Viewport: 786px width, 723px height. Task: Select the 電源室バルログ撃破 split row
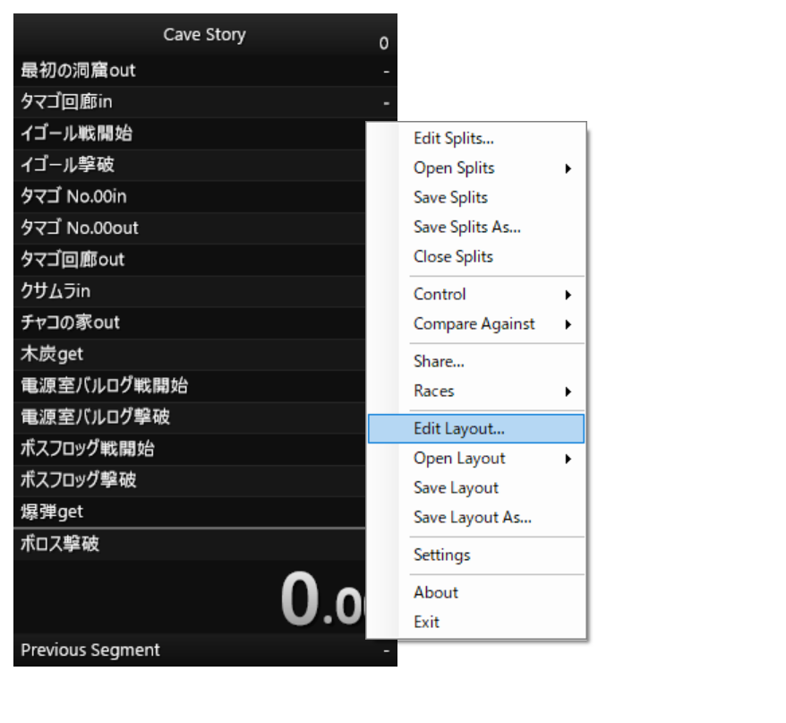click(x=190, y=417)
